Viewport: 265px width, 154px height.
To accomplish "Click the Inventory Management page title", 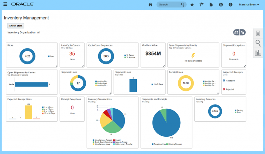I will pyautogui.click(x=26, y=18).
